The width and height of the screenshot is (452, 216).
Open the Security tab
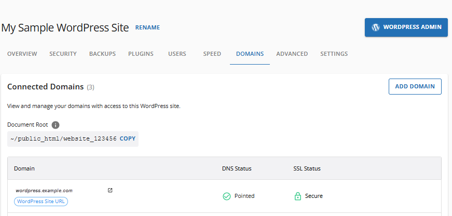point(63,54)
